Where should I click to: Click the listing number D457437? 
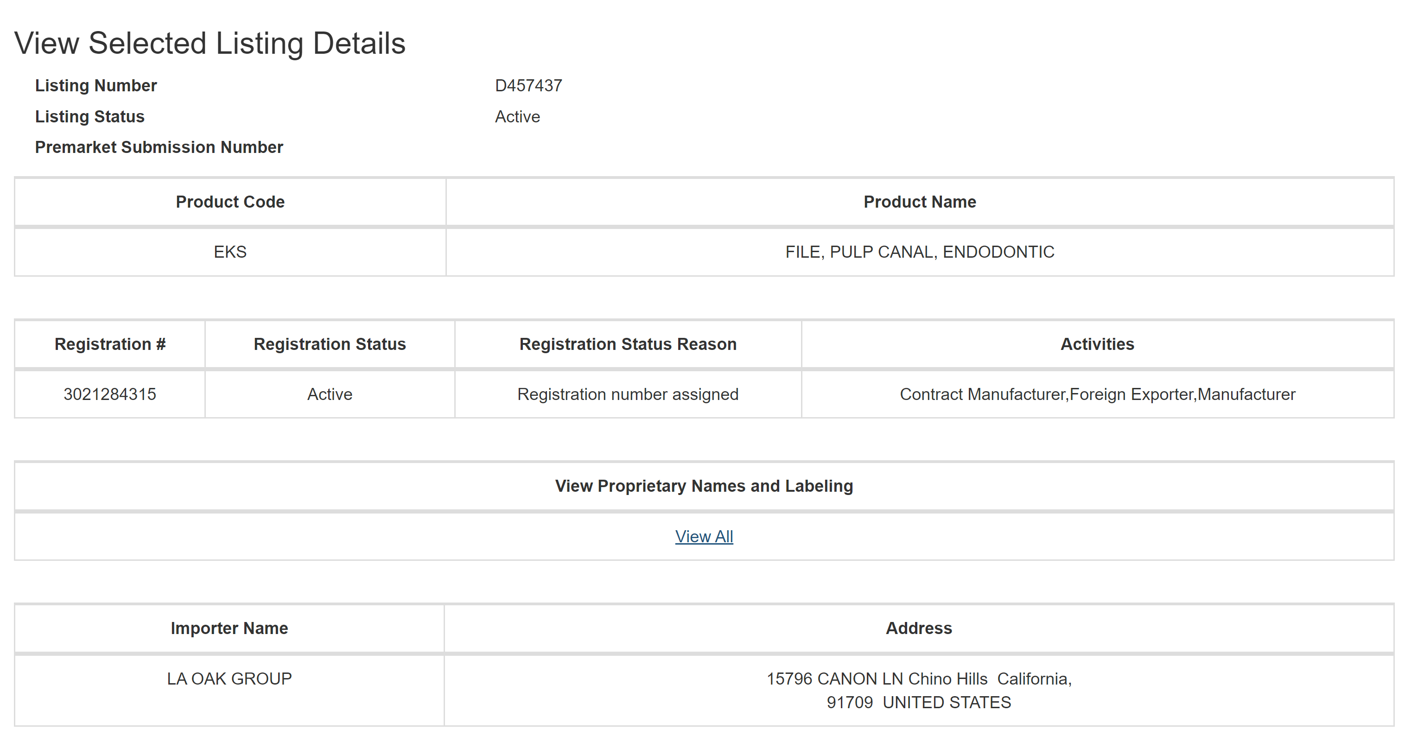point(528,86)
